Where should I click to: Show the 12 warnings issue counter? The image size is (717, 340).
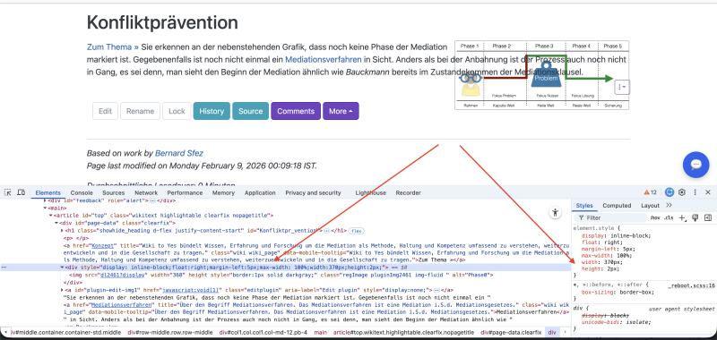[x=651, y=192]
